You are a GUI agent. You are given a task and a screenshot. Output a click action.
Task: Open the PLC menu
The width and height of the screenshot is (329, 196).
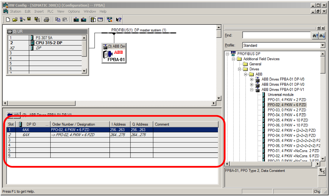(50, 11)
